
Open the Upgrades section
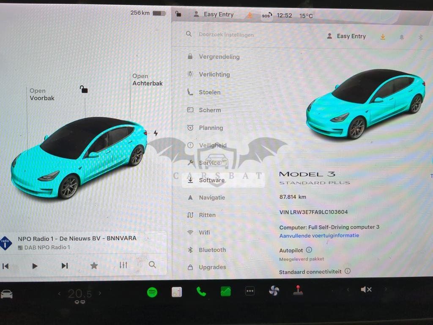[207, 267]
